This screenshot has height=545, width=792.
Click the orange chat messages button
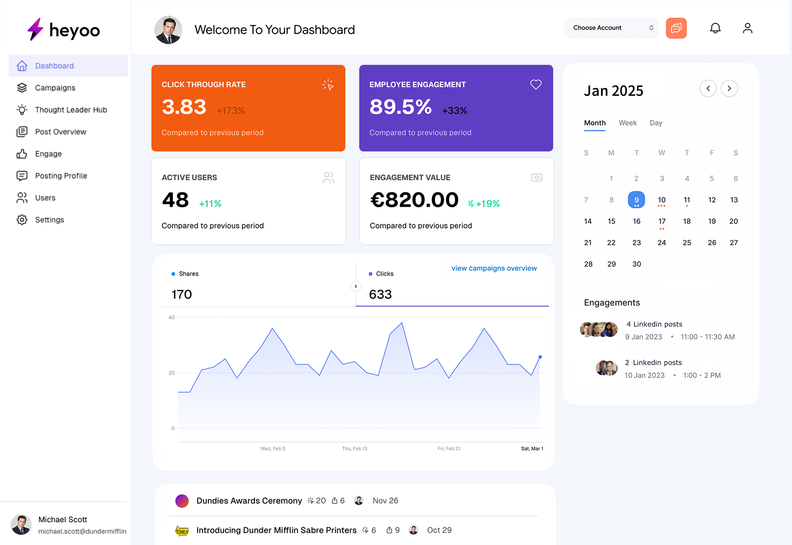pyautogui.click(x=676, y=28)
